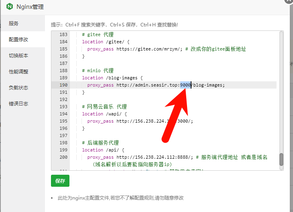Click proxy_pass keyword on line 195
Viewport: 293px width, 212px height.
click(x=100, y=121)
